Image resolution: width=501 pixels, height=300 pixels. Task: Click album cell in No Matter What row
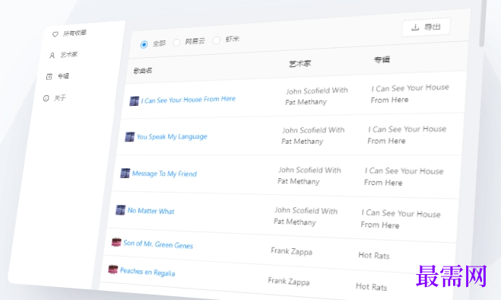(x=401, y=219)
